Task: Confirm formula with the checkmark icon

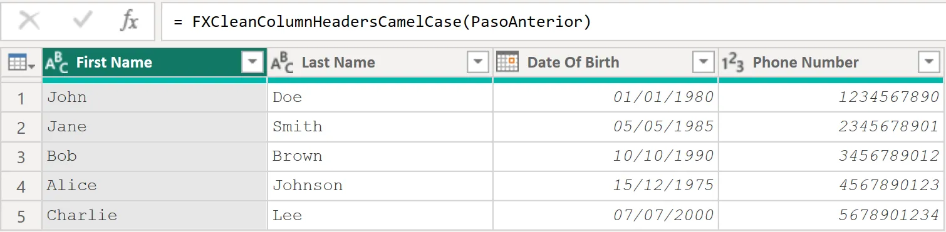Action: pos(82,21)
